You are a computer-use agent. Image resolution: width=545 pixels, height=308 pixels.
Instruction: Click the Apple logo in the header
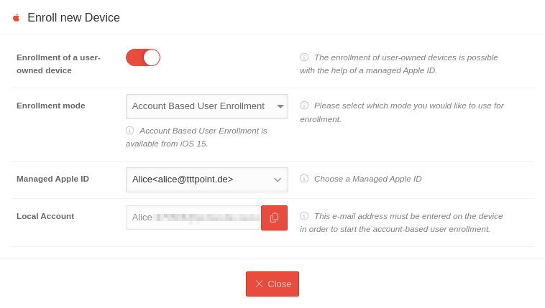point(16,18)
